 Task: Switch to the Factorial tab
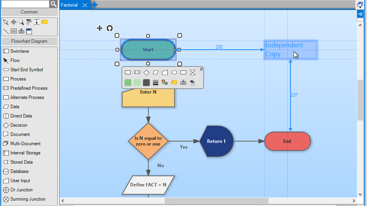point(69,5)
